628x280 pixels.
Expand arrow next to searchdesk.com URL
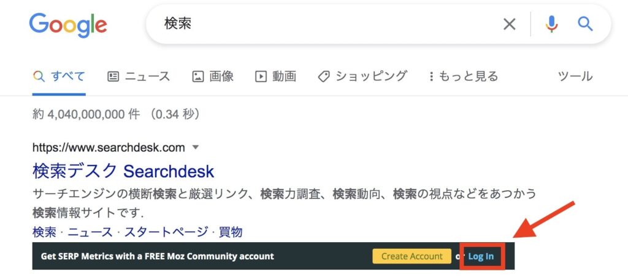click(196, 147)
